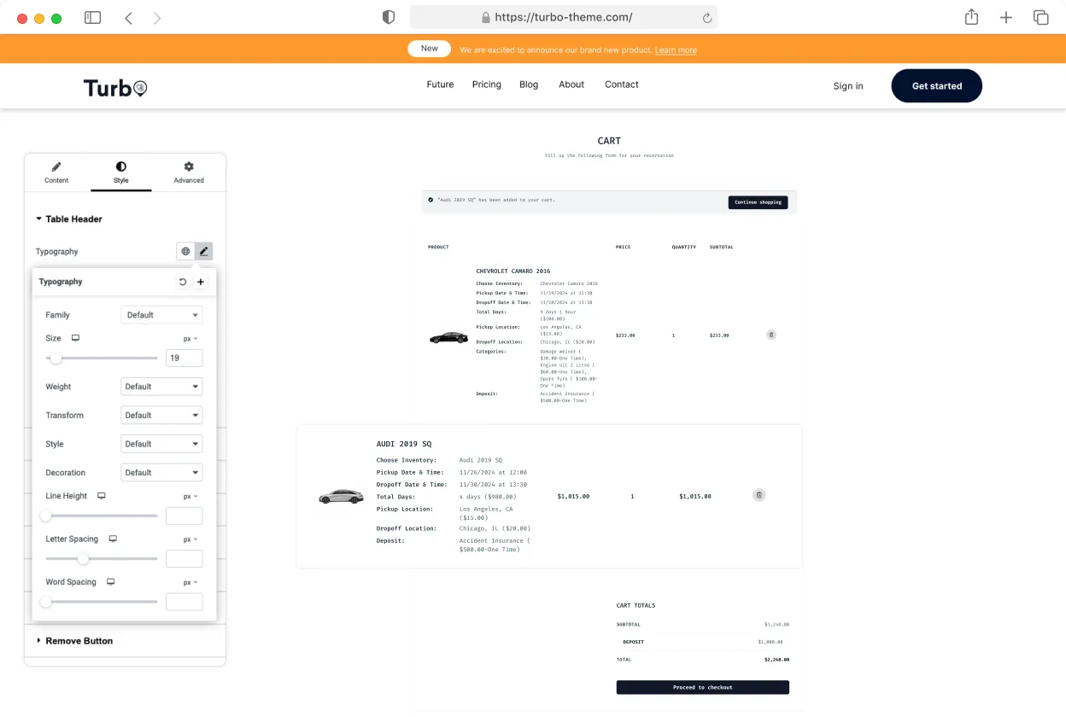The height and width of the screenshot is (717, 1066).
Task: Click the Size value field showing 19
Action: [184, 358]
